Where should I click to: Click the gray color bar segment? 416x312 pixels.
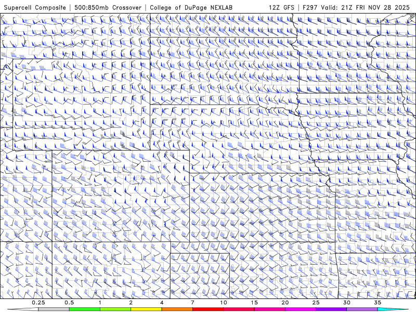point(54,309)
